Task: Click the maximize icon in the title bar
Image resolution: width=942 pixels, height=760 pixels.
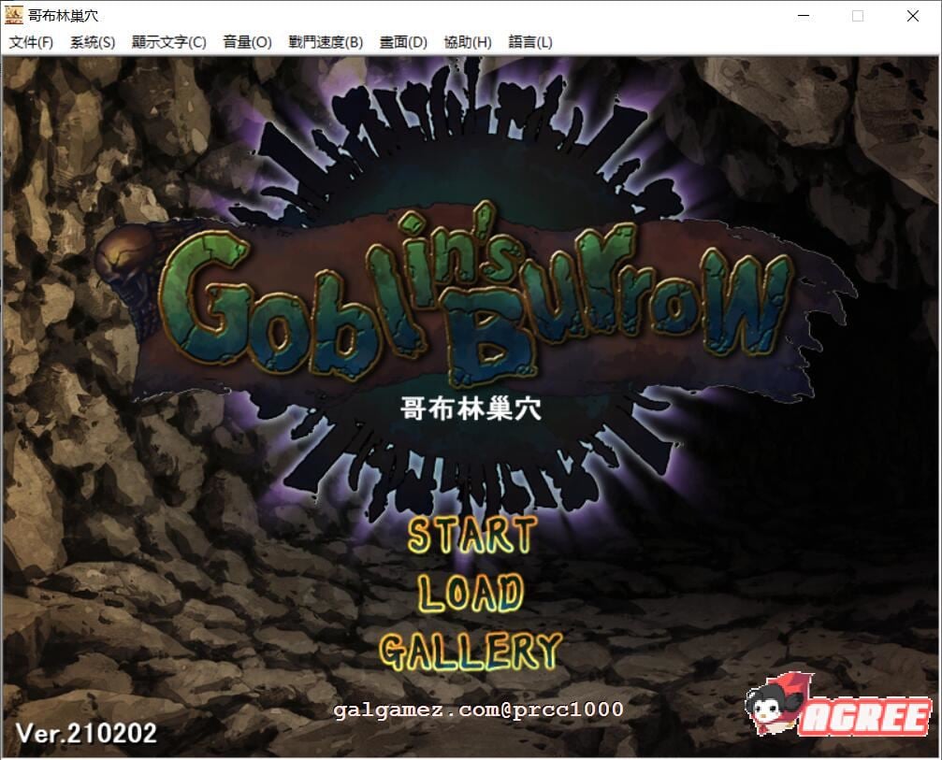Action: [857, 16]
